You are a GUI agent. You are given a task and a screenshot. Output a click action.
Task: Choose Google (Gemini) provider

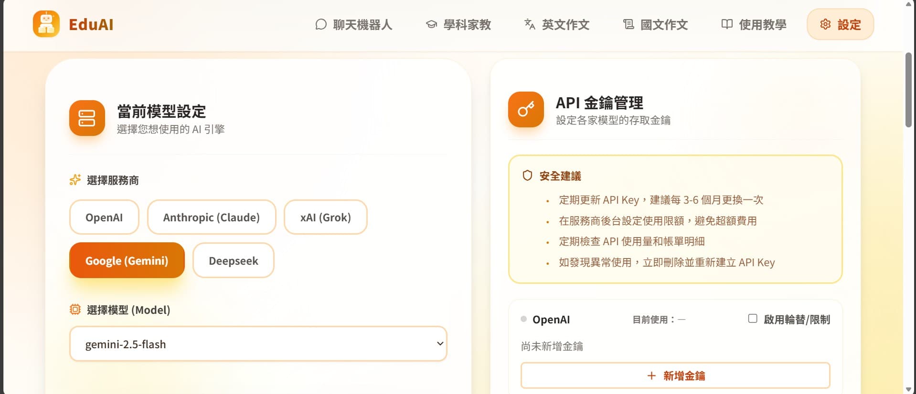pyautogui.click(x=127, y=260)
